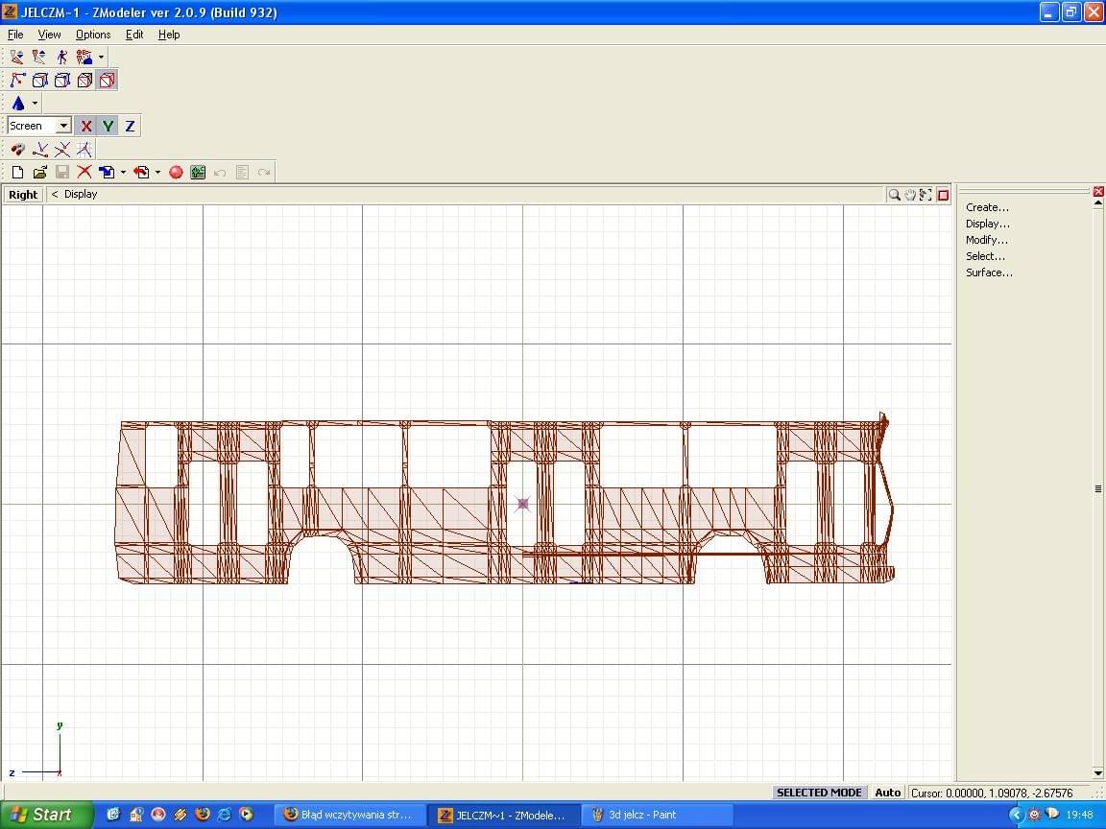Open the Edit menu

click(134, 35)
